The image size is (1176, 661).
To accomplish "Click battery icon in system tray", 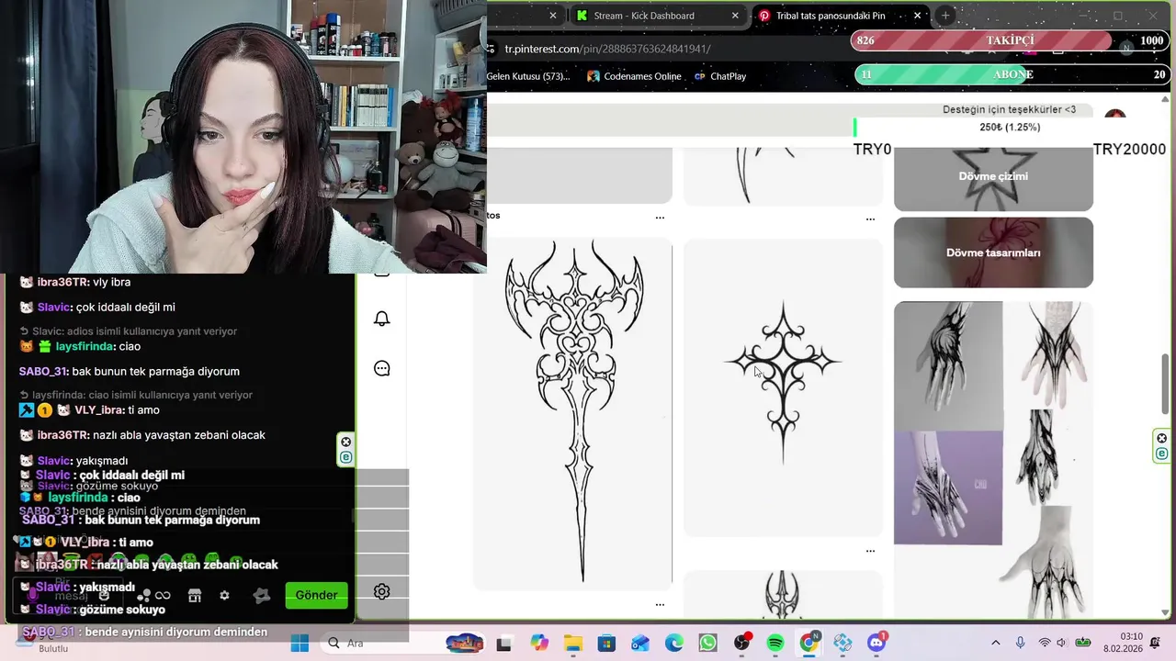I will coord(1084,643).
